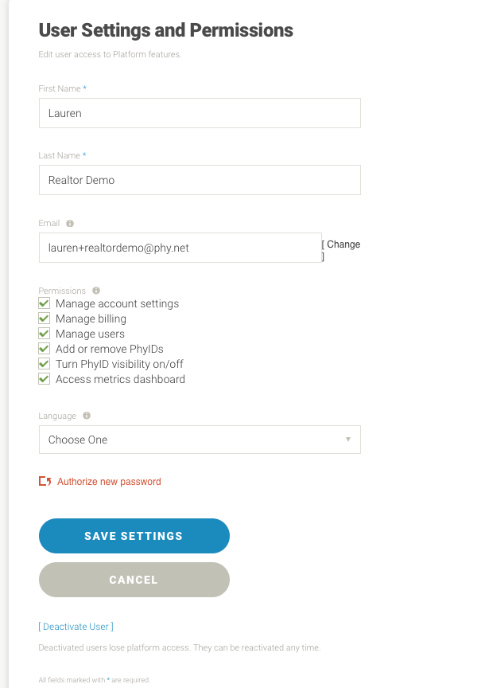This screenshot has width=481, height=688.
Task: Select the Email address field
Action: (x=180, y=248)
